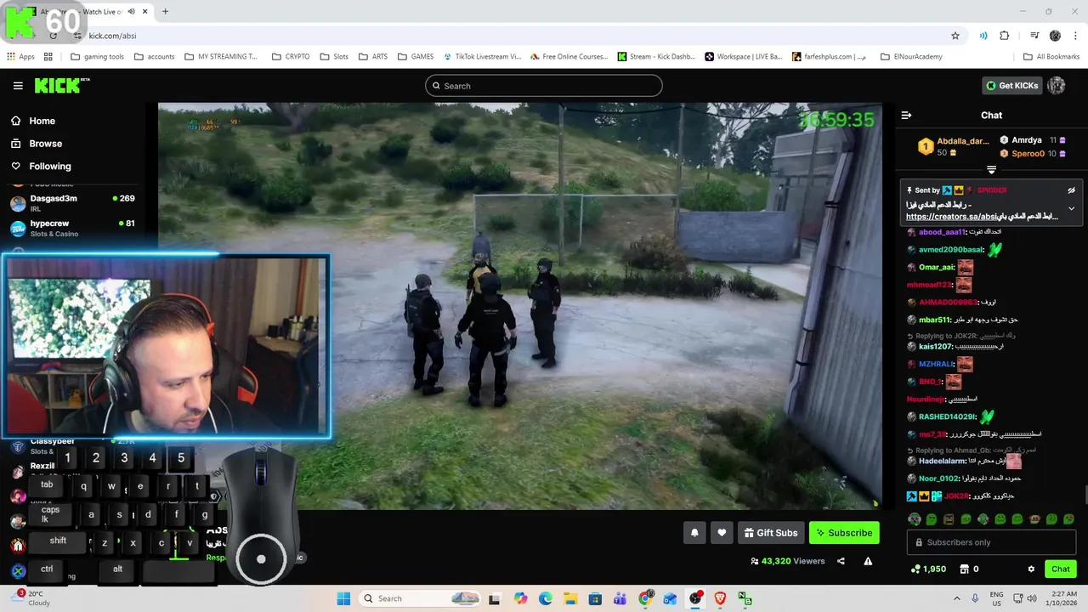This screenshot has width=1088, height=612.
Task: Open Dasgasd3m channel in sidebar
Action: click(72, 203)
